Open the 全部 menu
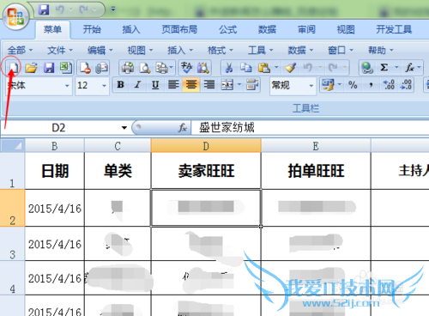 click(20, 50)
